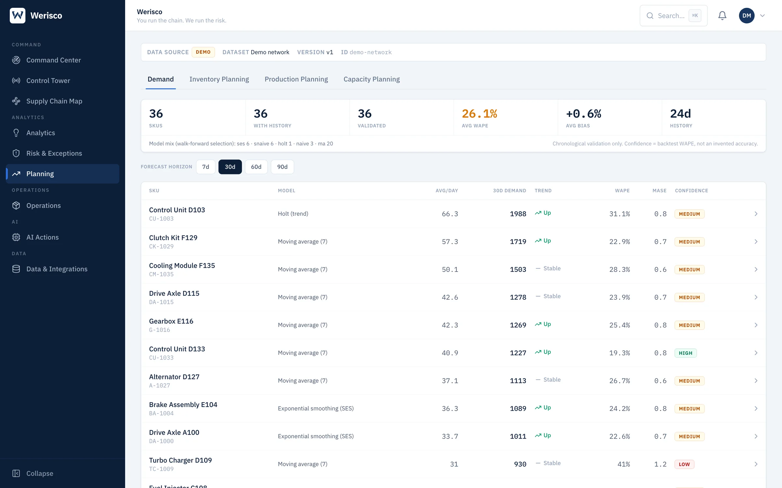Go to Command Center page
The height and width of the screenshot is (488, 782).
(x=63, y=60)
